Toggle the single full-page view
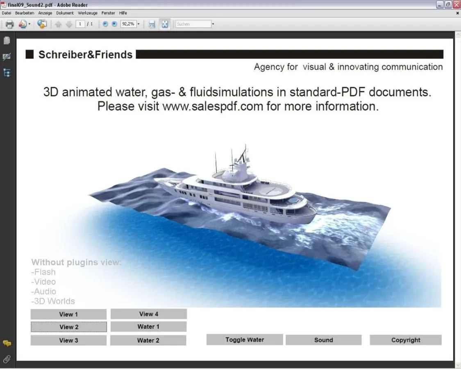The height and width of the screenshot is (369, 461). (x=164, y=24)
